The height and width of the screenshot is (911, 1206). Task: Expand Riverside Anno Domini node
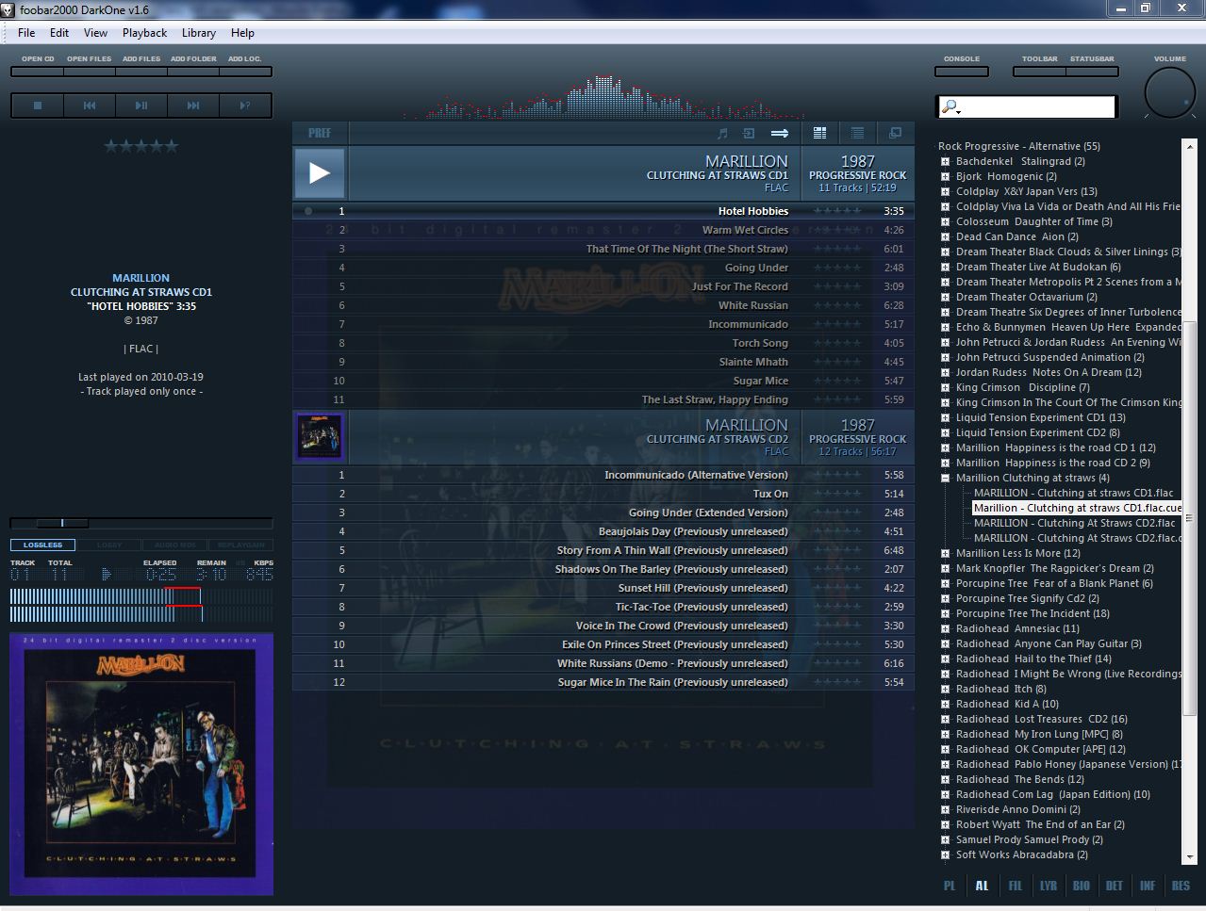point(945,809)
